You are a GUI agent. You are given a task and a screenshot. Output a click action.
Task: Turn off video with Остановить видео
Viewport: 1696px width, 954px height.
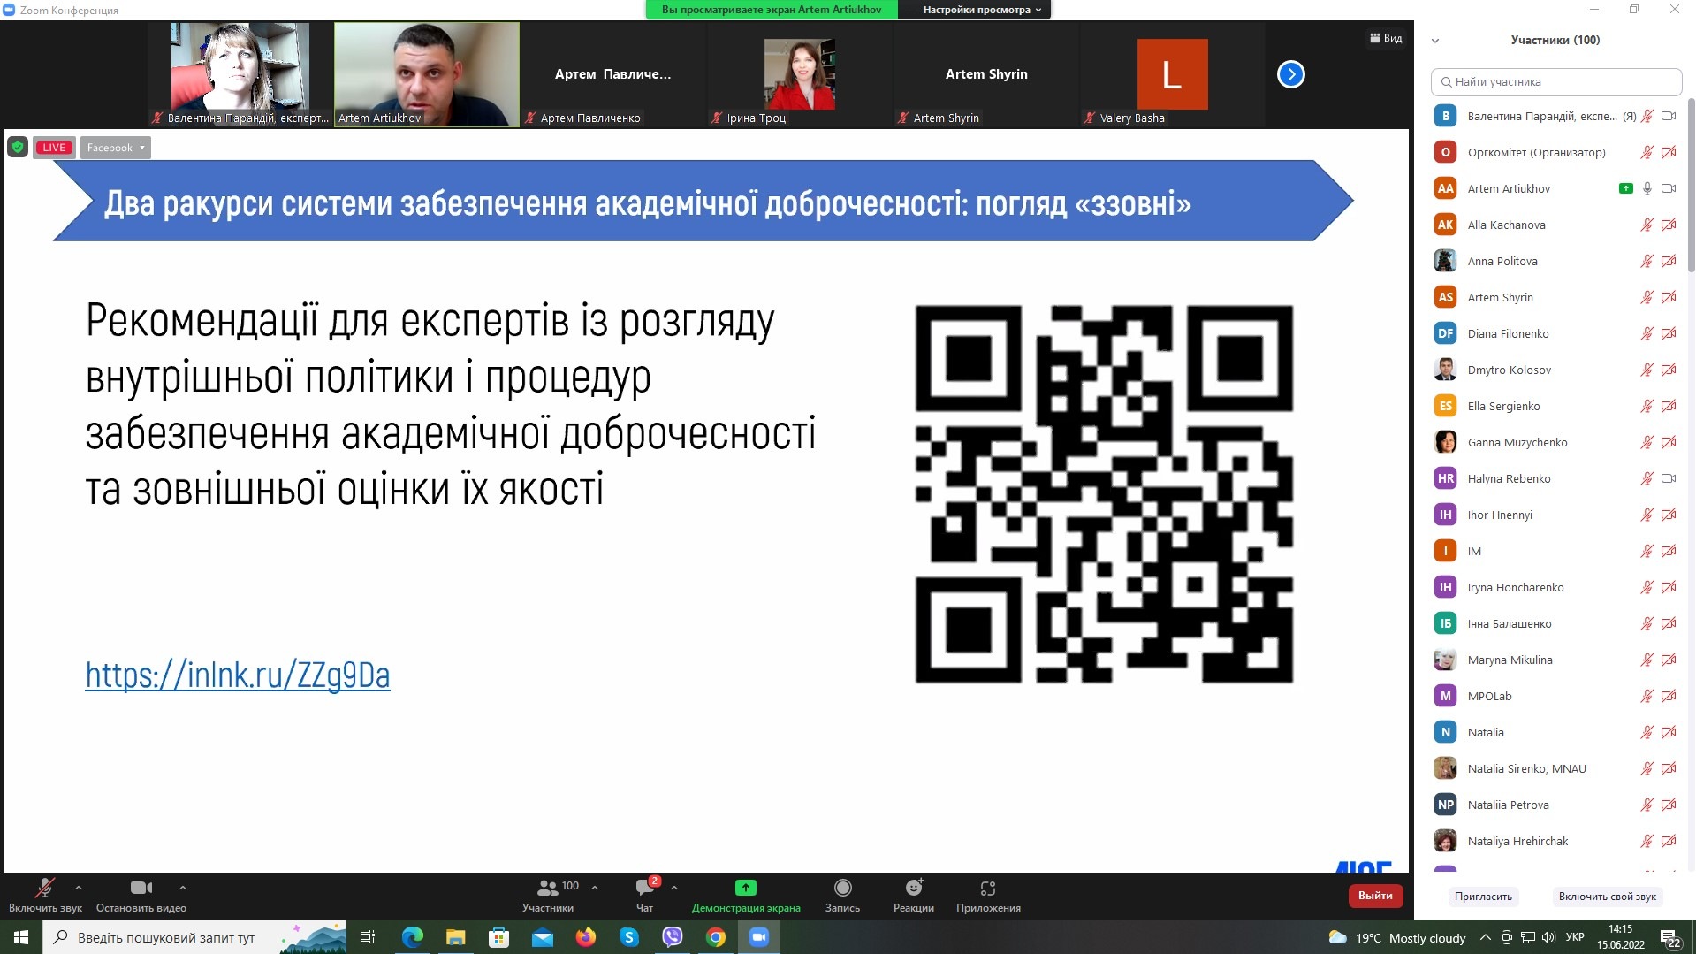coord(141,889)
